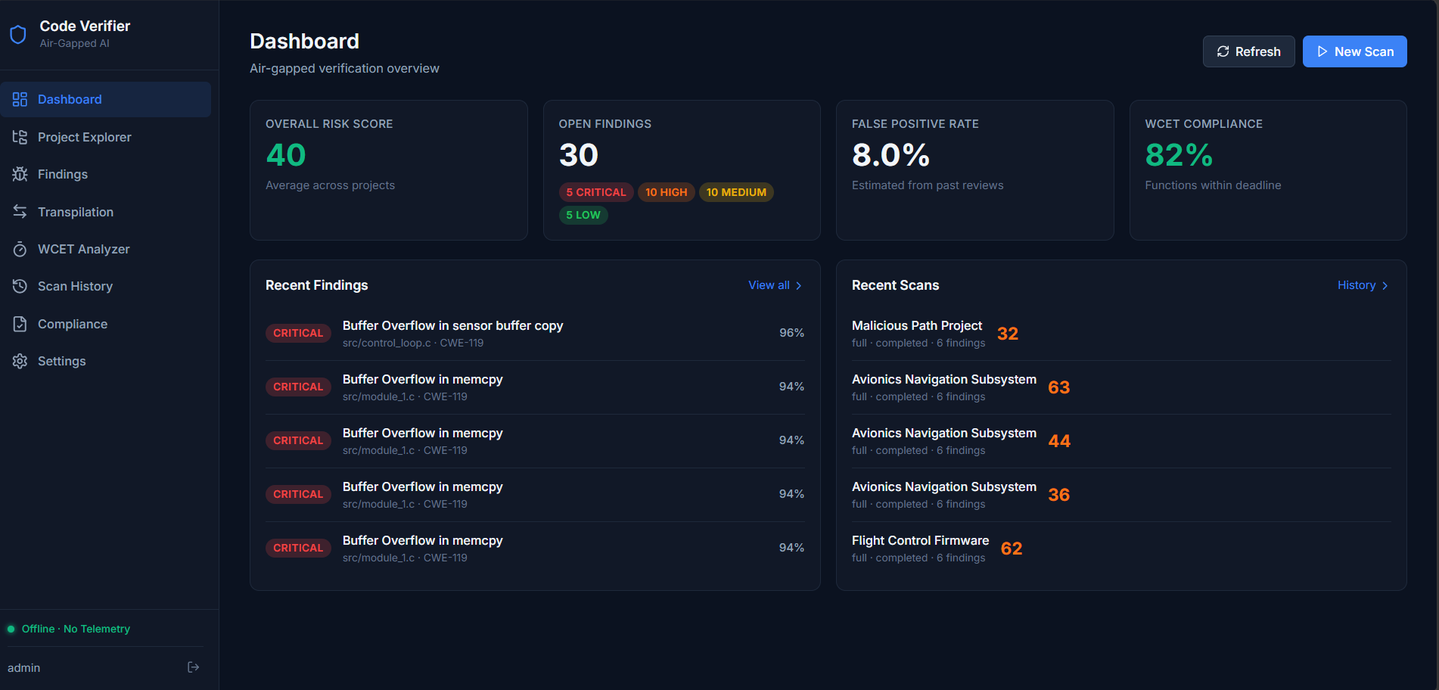
Task: Open History link in Recent Scans
Action: click(x=1363, y=285)
